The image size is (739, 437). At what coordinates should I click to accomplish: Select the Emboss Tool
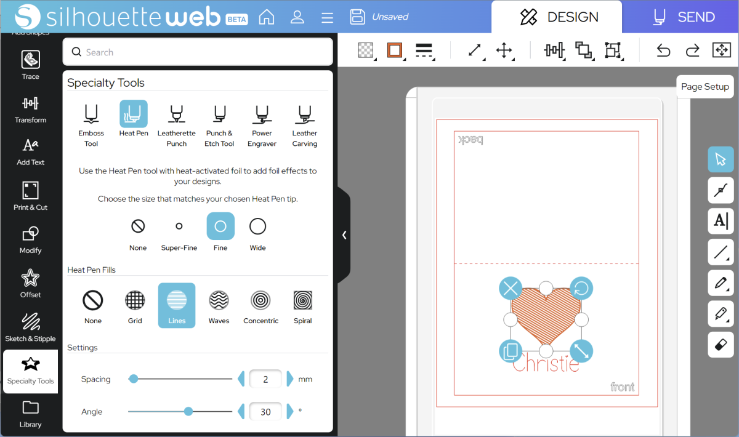pos(91,125)
